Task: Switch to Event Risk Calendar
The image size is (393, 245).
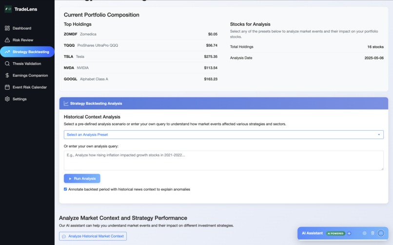Action: pos(27,87)
